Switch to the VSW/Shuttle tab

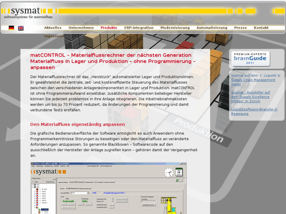(x=98, y=182)
